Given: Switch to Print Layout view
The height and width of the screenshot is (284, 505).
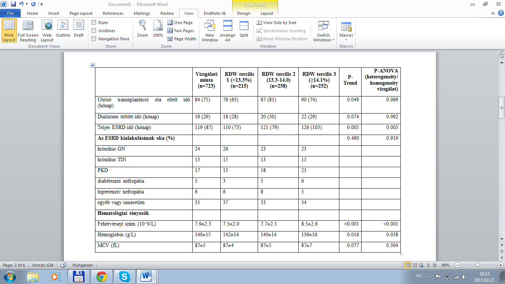Looking at the screenshot, I should [x=9, y=31].
